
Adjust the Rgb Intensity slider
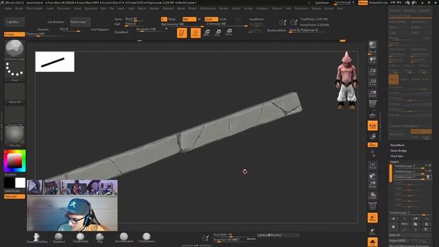click(x=182, y=25)
